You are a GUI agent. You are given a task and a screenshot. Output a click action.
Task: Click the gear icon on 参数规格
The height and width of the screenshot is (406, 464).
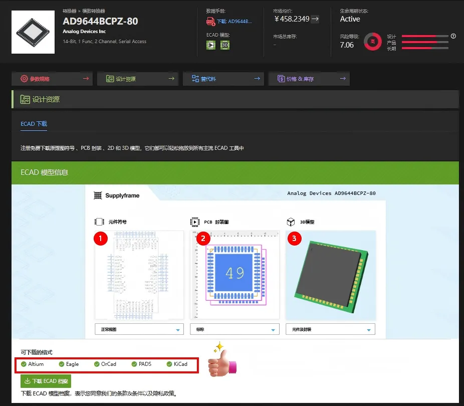point(24,79)
